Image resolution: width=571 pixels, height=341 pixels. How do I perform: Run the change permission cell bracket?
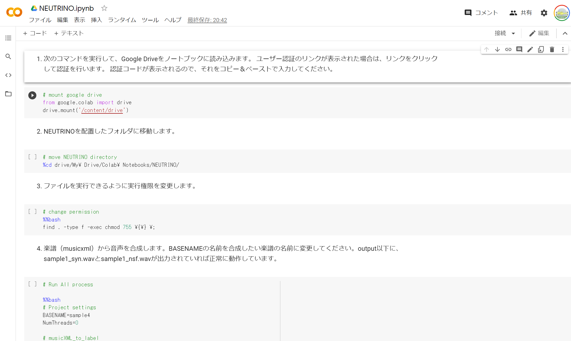tap(32, 211)
